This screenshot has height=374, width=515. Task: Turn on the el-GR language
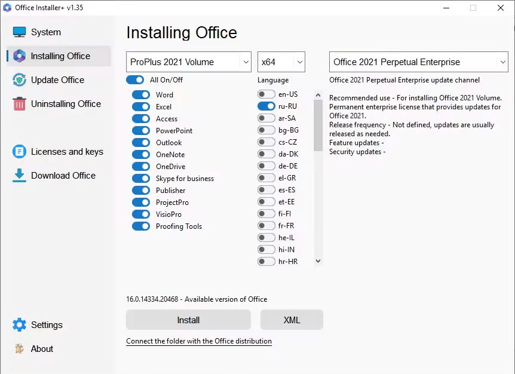pyautogui.click(x=266, y=177)
